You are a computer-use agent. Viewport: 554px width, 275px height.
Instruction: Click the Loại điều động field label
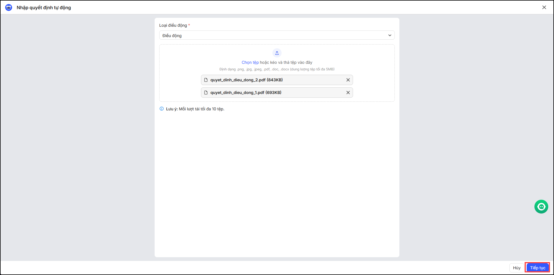pyautogui.click(x=173, y=25)
